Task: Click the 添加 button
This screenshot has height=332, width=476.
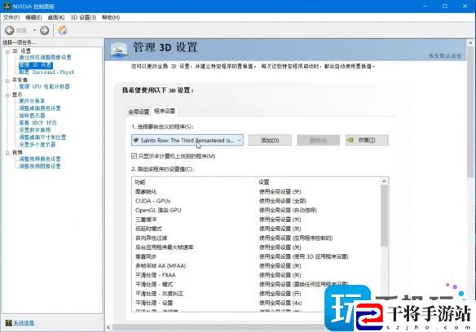Action: click(x=270, y=140)
